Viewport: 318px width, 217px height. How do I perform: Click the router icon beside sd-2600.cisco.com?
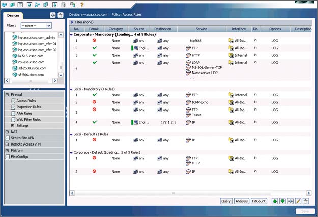click(x=15, y=68)
